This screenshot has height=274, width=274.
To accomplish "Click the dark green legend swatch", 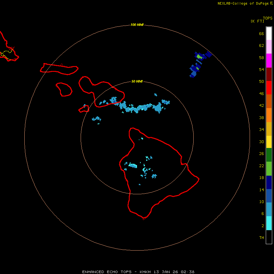I will (269, 155).
